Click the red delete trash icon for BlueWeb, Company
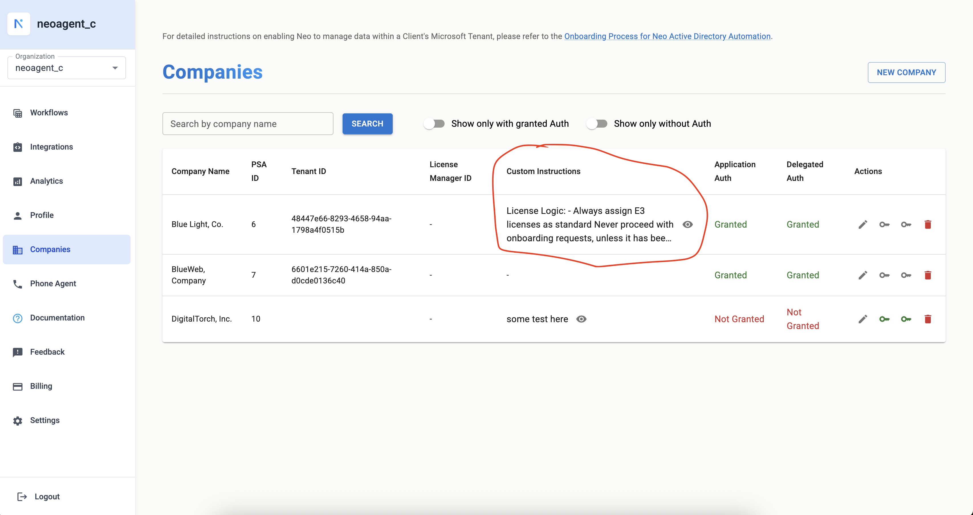The image size is (973, 515). pyautogui.click(x=928, y=275)
